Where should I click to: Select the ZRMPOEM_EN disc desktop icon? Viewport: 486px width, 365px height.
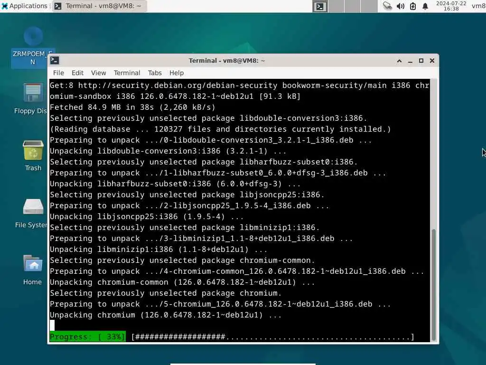click(33, 47)
